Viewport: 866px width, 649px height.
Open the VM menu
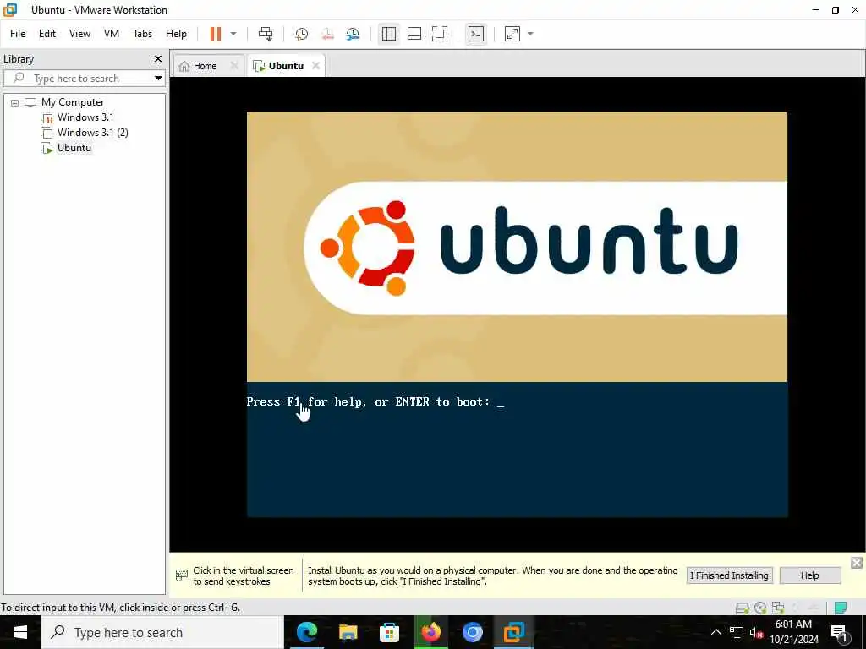[x=112, y=34]
